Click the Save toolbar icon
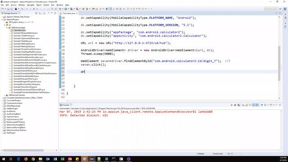This screenshot has height=162, width=288. (x=8, y=9)
